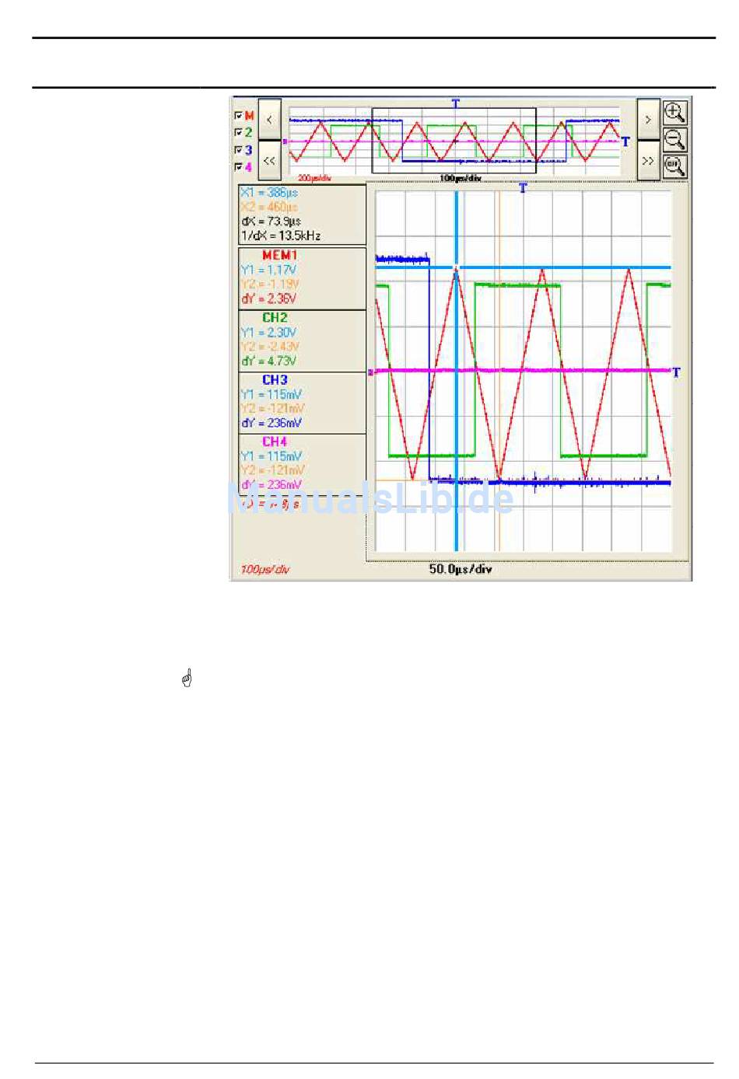Click the blue X1 vertical cursor line
Viewport: 739px width, 1079px height.
(x=457, y=372)
